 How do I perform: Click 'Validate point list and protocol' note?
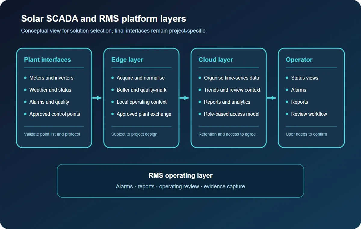click(52, 134)
